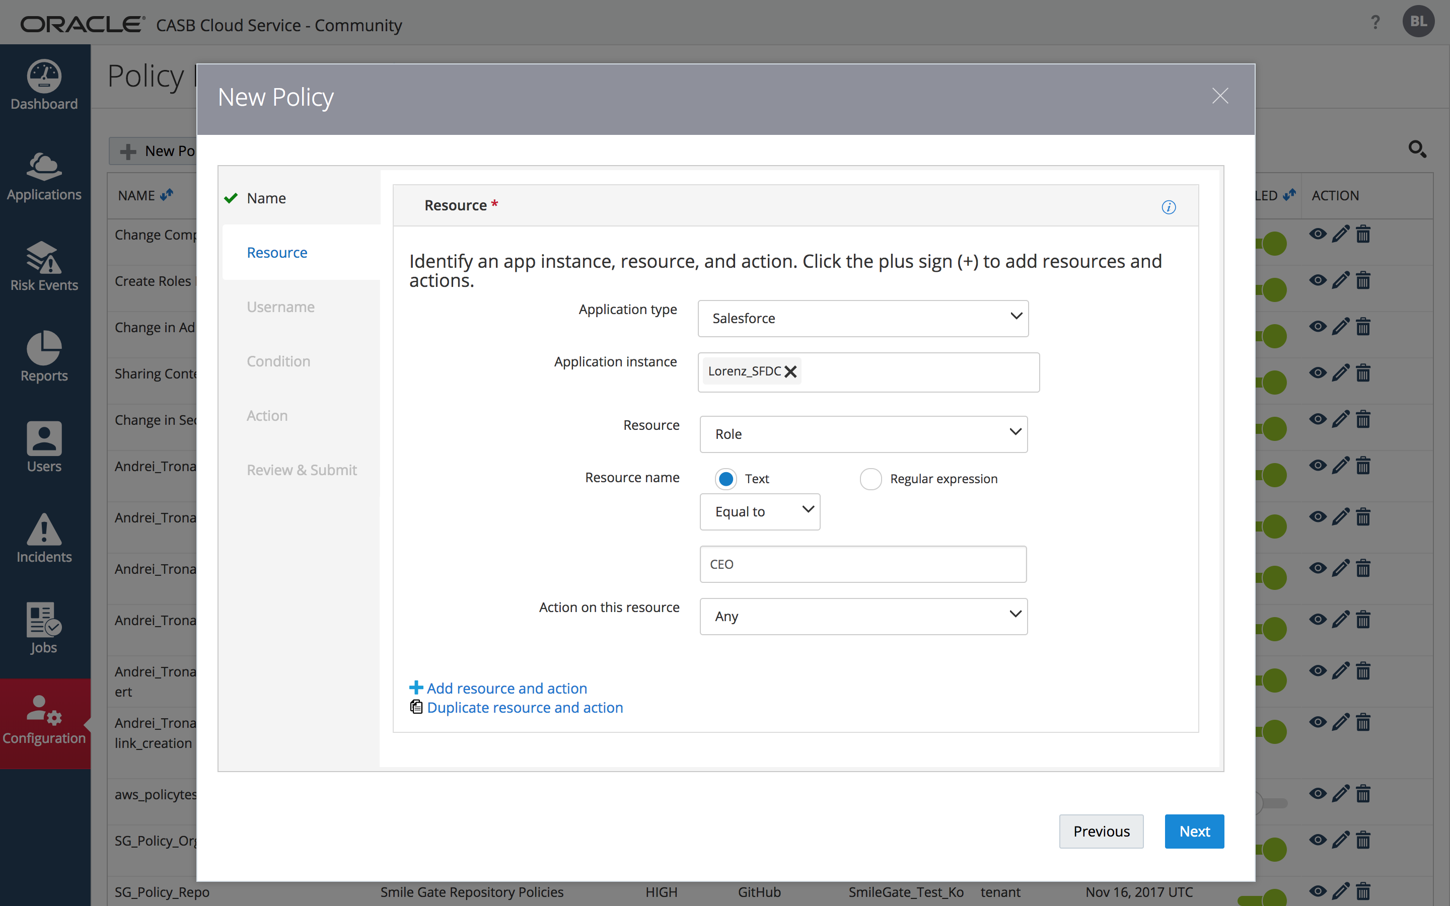The height and width of the screenshot is (906, 1450).
Task: Toggle enabled slider for Create Roles policy
Action: [x=1271, y=289]
